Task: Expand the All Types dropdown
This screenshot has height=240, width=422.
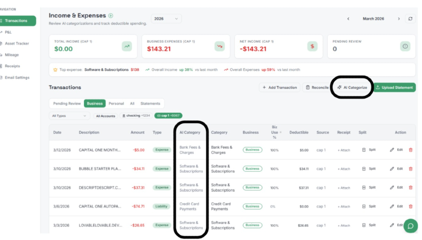Action: coord(69,116)
